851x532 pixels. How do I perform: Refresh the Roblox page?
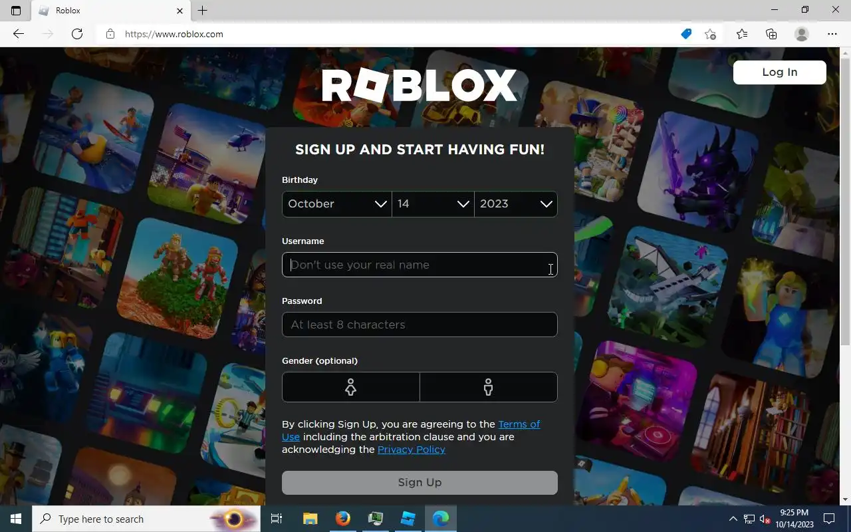tap(77, 34)
